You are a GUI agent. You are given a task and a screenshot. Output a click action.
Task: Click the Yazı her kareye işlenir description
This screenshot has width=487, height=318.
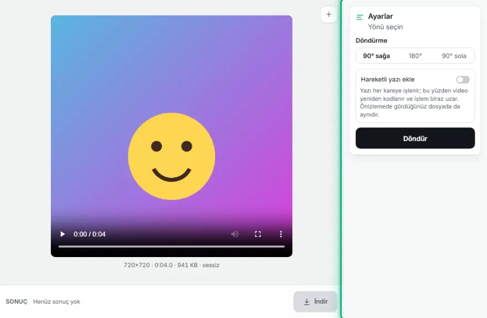414,102
